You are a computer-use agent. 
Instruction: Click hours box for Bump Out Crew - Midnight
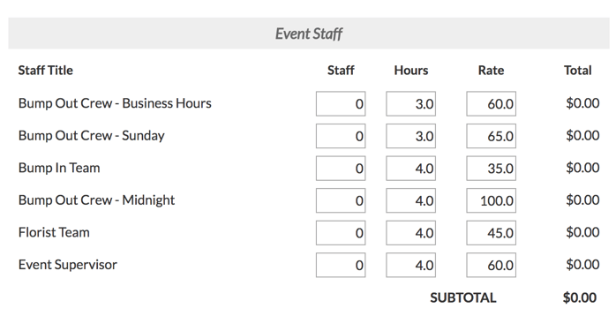click(x=411, y=200)
